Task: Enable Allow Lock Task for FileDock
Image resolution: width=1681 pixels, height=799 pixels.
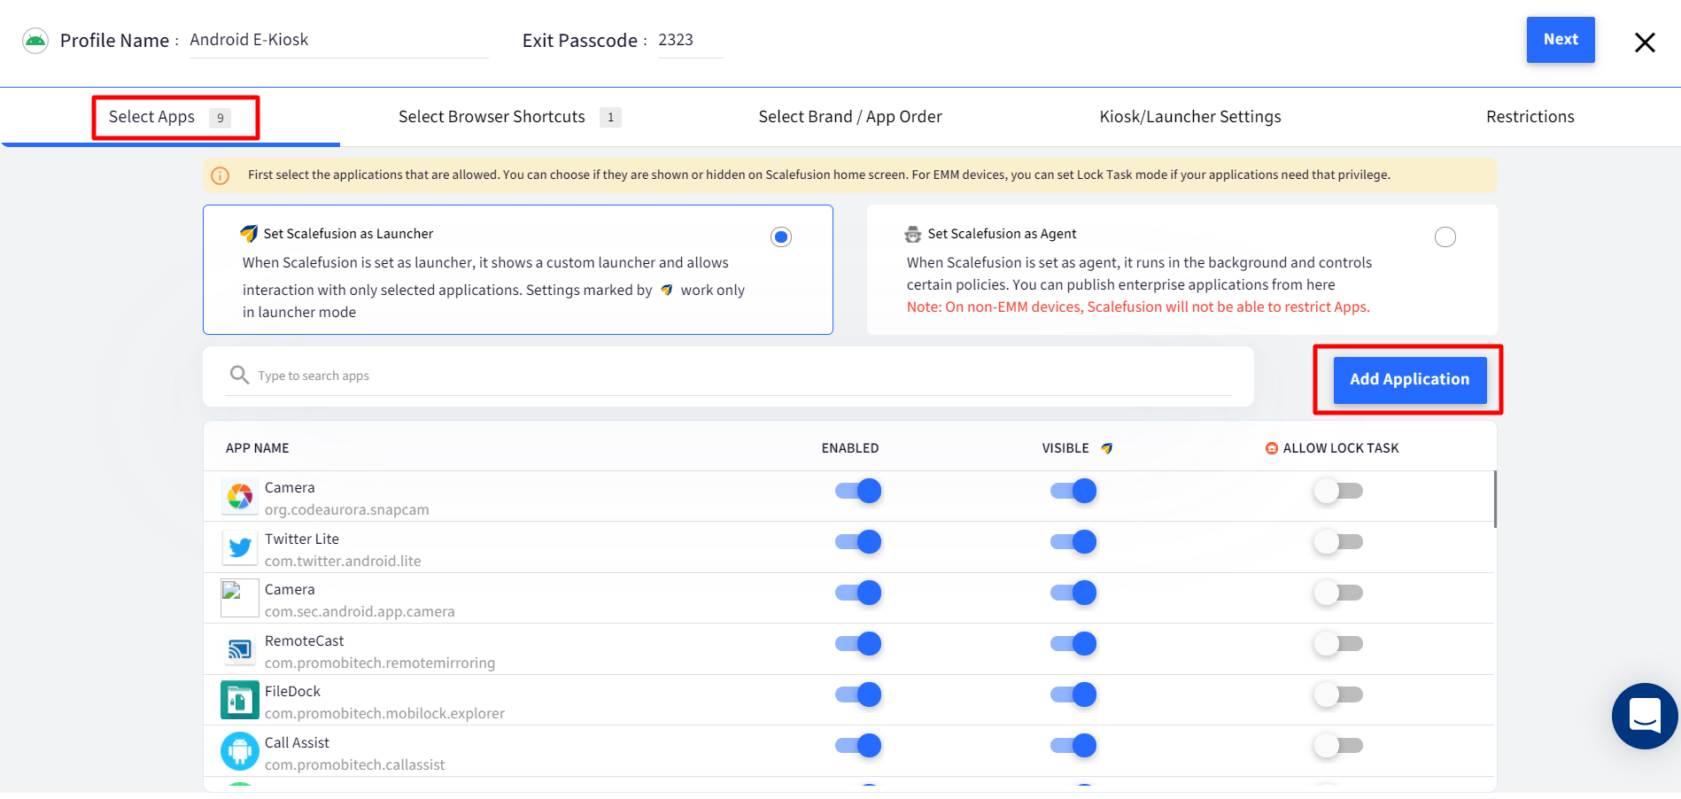Action: pos(1338,694)
